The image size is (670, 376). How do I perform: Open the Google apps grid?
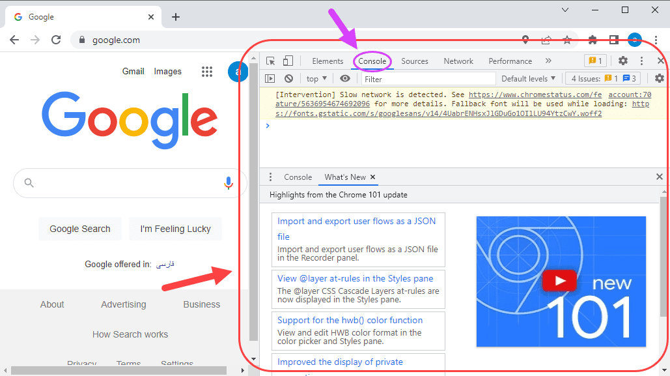click(x=207, y=72)
